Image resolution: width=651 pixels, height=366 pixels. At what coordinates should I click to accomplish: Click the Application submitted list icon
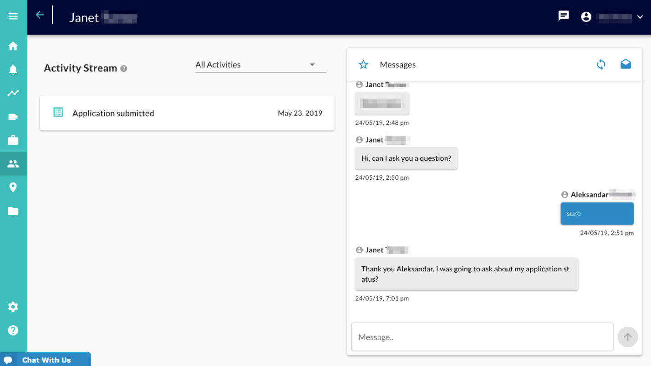[x=58, y=112]
